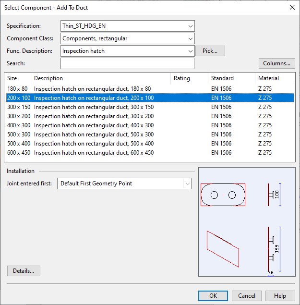300x305 pixels.
Task: Choose the 400 x 300 inspection hatch
Action: coord(94,125)
